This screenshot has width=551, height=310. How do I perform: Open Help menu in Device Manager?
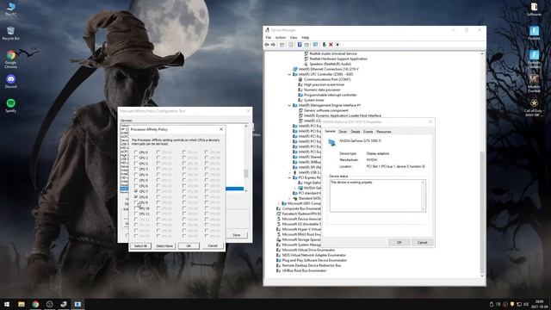click(x=306, y=38)
